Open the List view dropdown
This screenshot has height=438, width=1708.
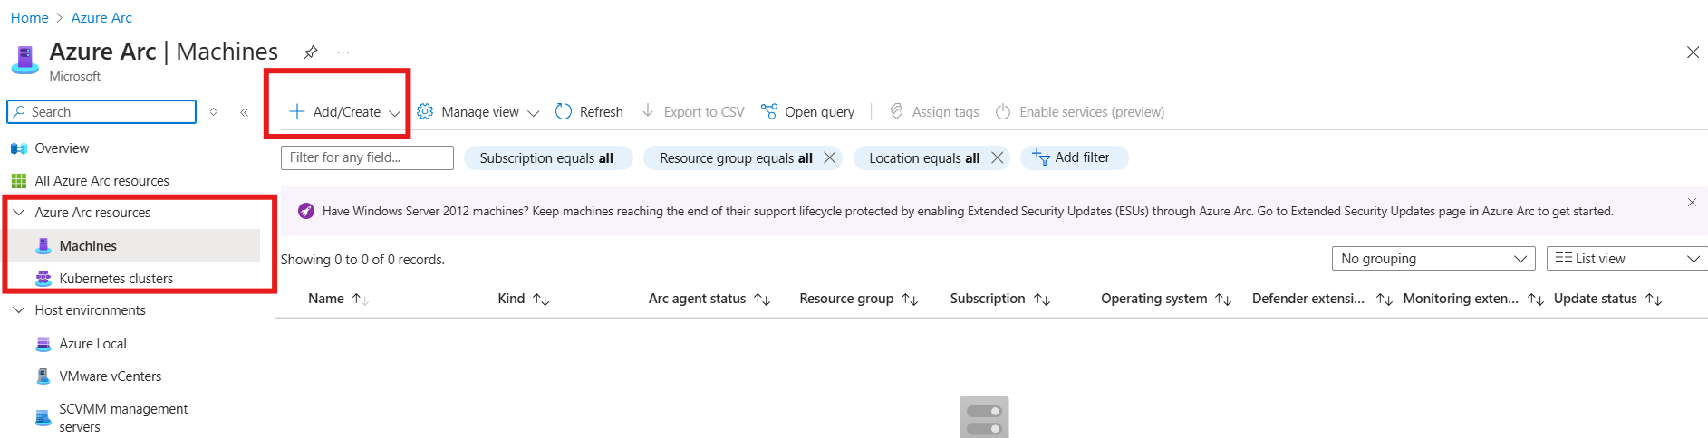pyautogui.click(x=1626, y=259)
